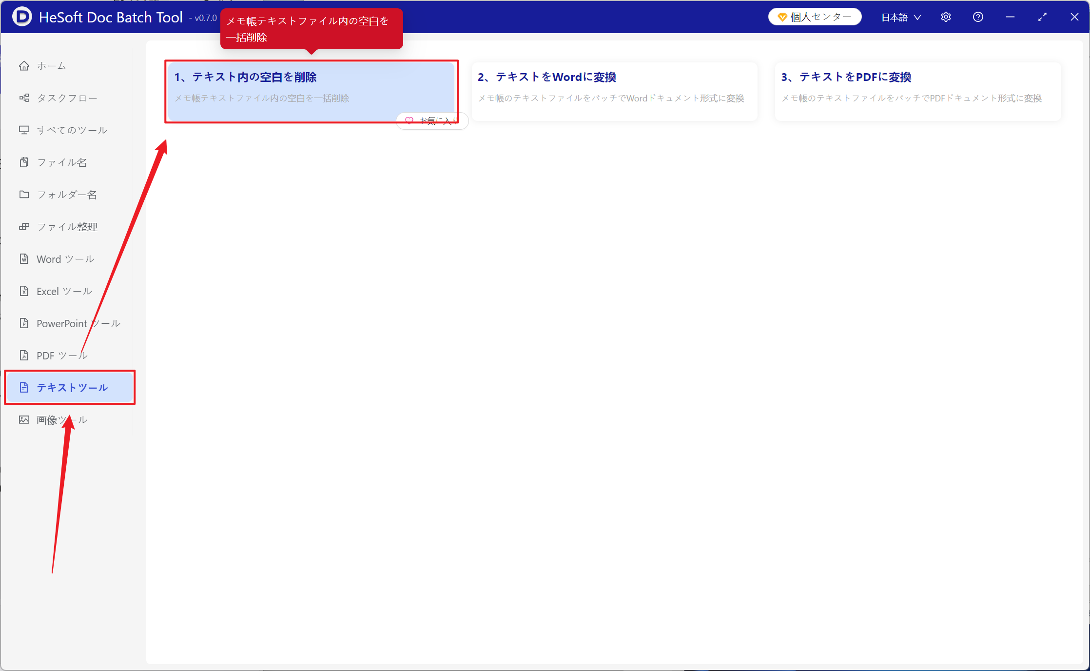The height and width of the screenshot is (671, 1090).
Task: Open テキストをWordに変換 tool card
Action: point(614,92)
